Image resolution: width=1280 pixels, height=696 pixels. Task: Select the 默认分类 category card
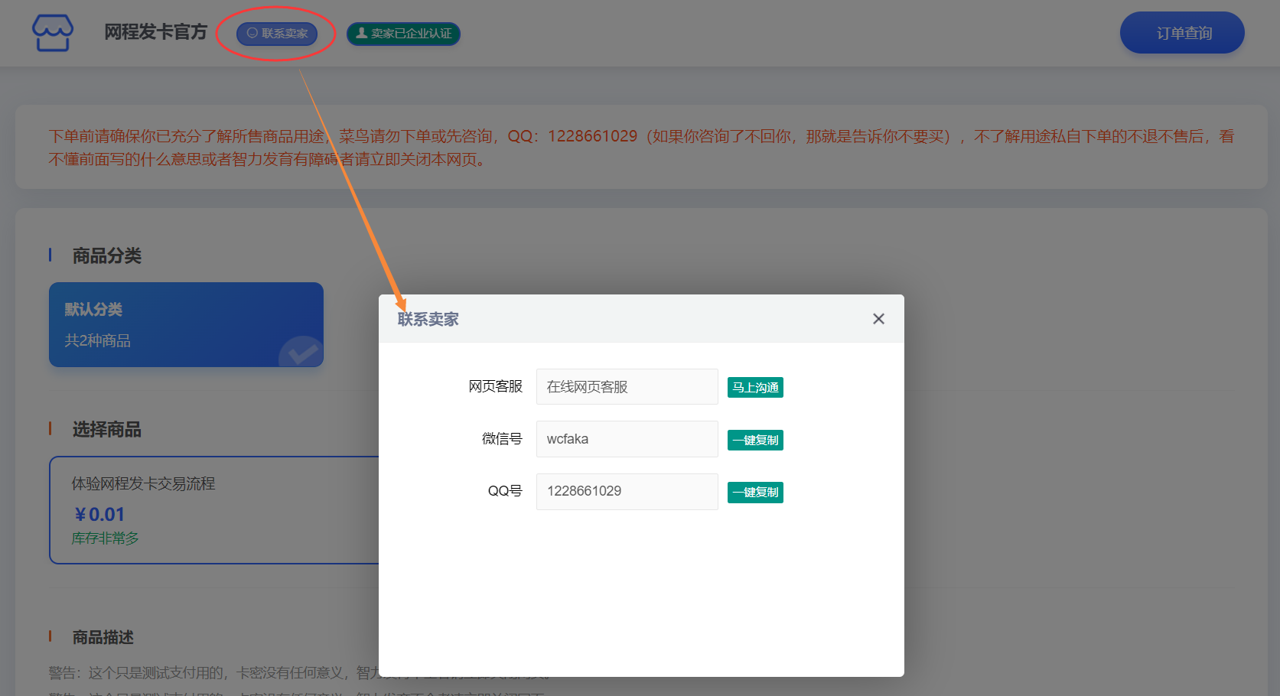coord(186,324)
